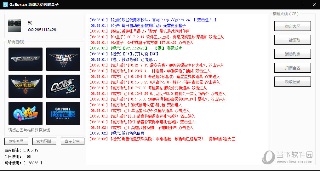Open the 官方网址 button
The width and height of the screenshot is (320, 171).
[44, 141]
